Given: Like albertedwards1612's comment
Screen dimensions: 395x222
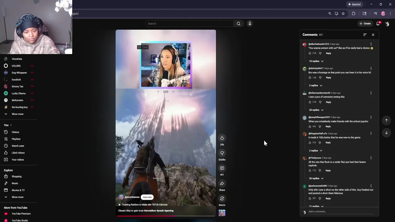Looking at the screenshot, I should pyautogui.click(x=310, y=53).
